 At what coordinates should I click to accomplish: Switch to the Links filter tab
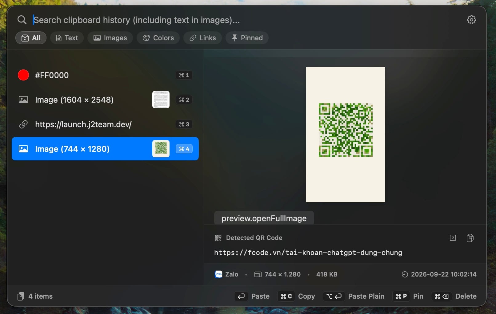click(x=202, y=38)
